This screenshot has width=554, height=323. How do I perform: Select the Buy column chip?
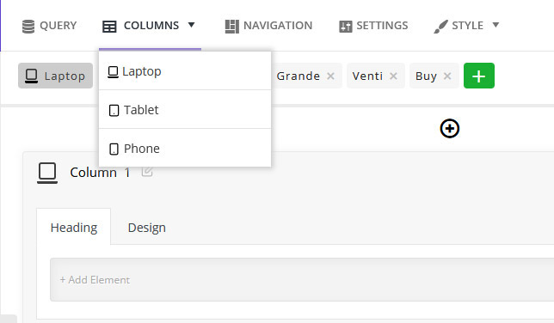(426, 76)
